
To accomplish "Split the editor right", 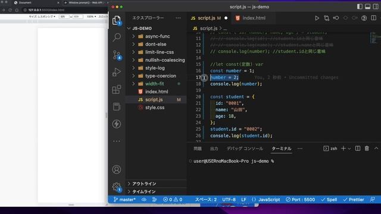I will (x=374, y=18).
